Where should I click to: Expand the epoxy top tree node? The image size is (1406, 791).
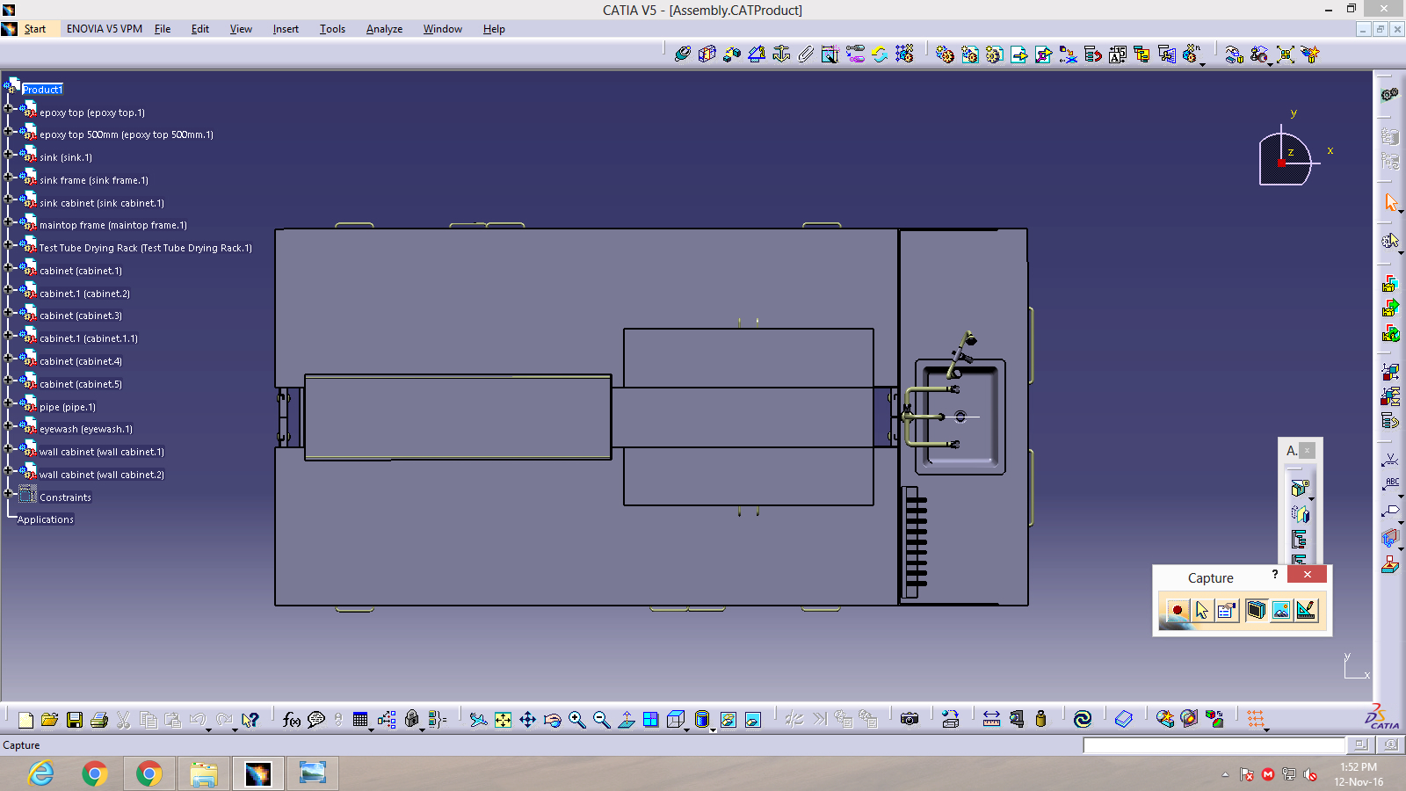(9, 109)
